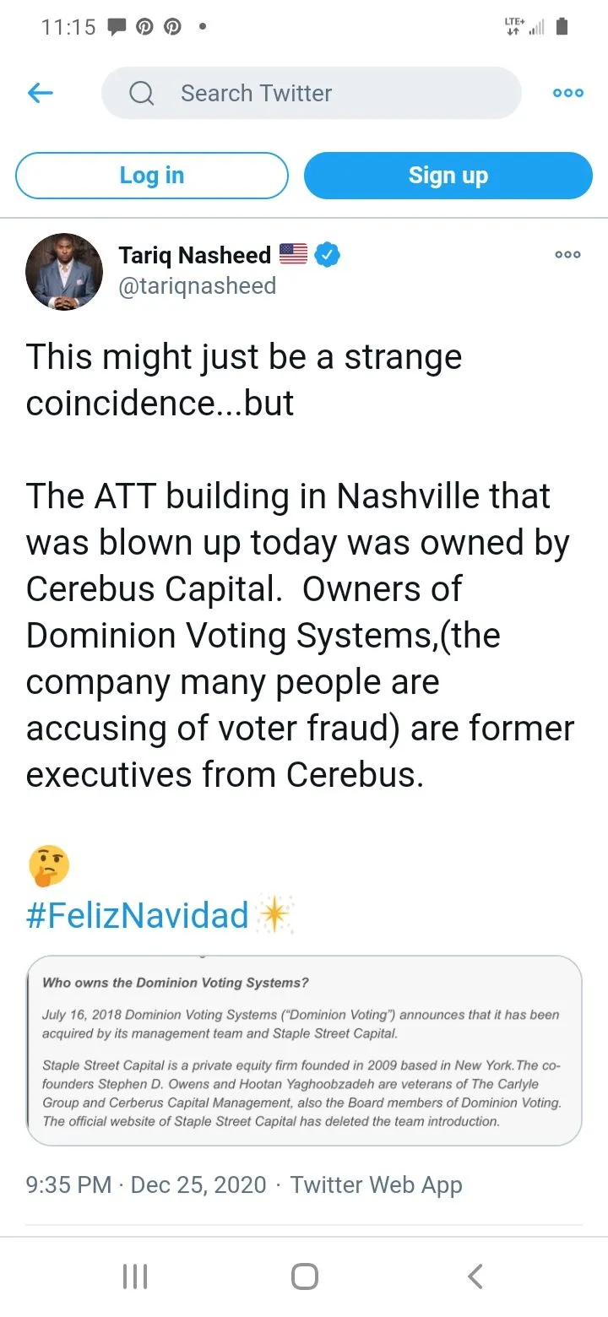Open the 9:35 PM · Dec 25, 2020 timestamp
Image resolution: width=608 pixels, height=1317 pixels.
(x=146, y=1184)
